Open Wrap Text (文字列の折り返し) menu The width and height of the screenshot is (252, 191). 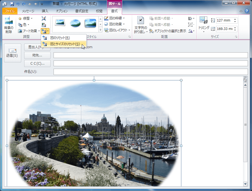point(141,25)
